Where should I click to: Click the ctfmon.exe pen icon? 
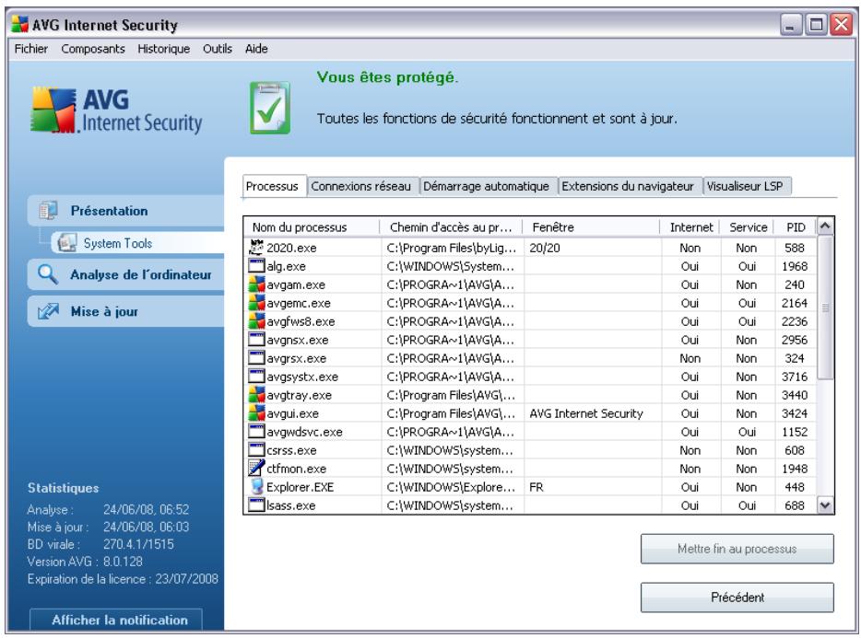(x=256, y=468)
